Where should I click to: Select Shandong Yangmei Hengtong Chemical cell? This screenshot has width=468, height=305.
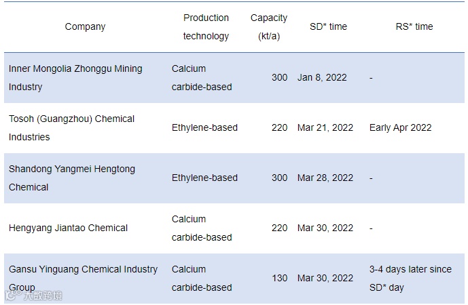click(71, 178)
